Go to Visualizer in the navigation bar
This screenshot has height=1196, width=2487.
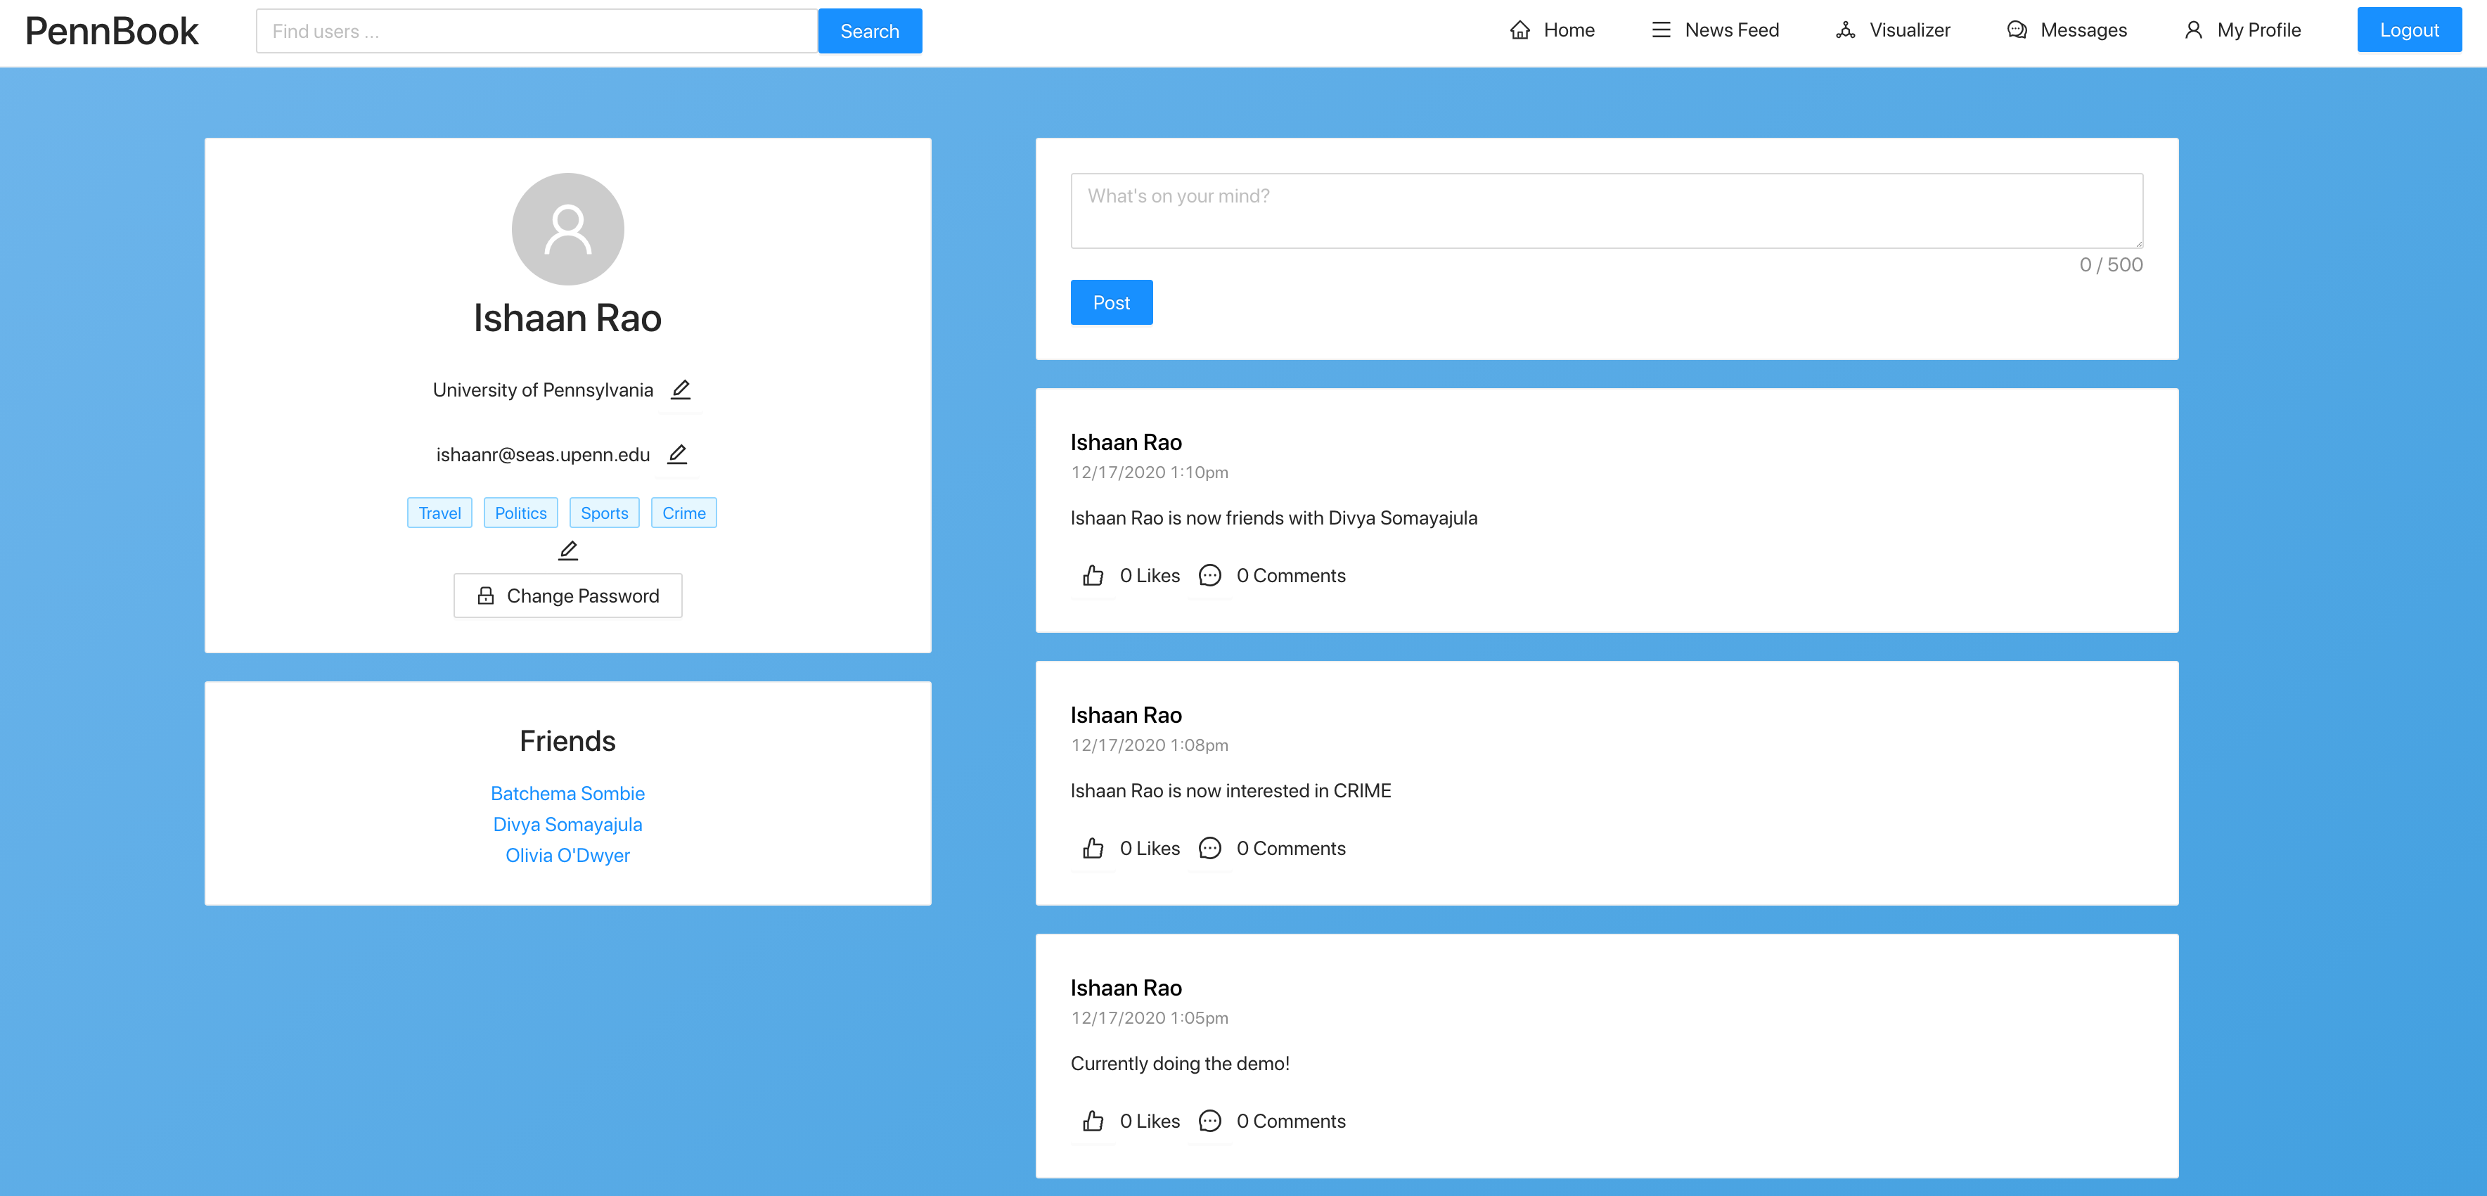[1894, 30]
